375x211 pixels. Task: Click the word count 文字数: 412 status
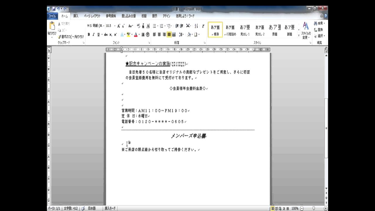pos(71,208)
